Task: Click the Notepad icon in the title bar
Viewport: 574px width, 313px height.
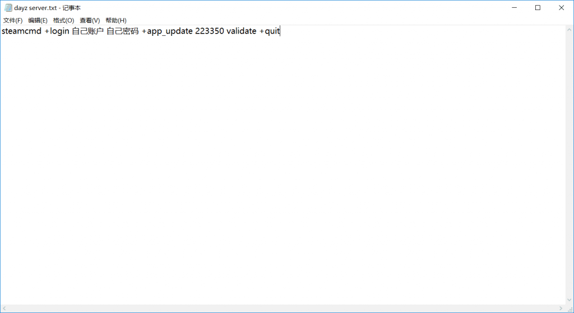Action: (8, 8)
